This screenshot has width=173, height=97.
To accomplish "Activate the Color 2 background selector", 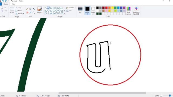I will click(x=93, y=11).
